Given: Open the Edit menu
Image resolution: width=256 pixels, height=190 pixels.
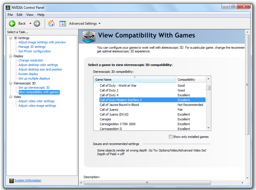Looking at the screenshot, I should click(x=20, y=15).
